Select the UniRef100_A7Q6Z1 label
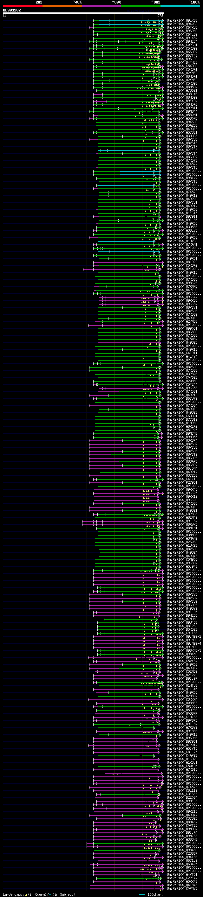Viewport: 203px width, 897px height. 182,91
